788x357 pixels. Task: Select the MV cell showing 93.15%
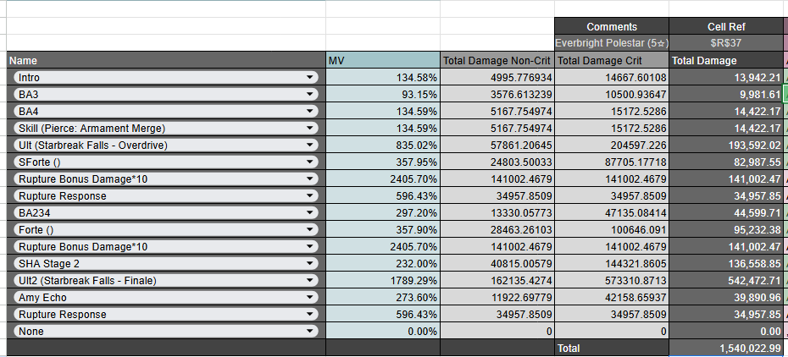click(383, 94)
